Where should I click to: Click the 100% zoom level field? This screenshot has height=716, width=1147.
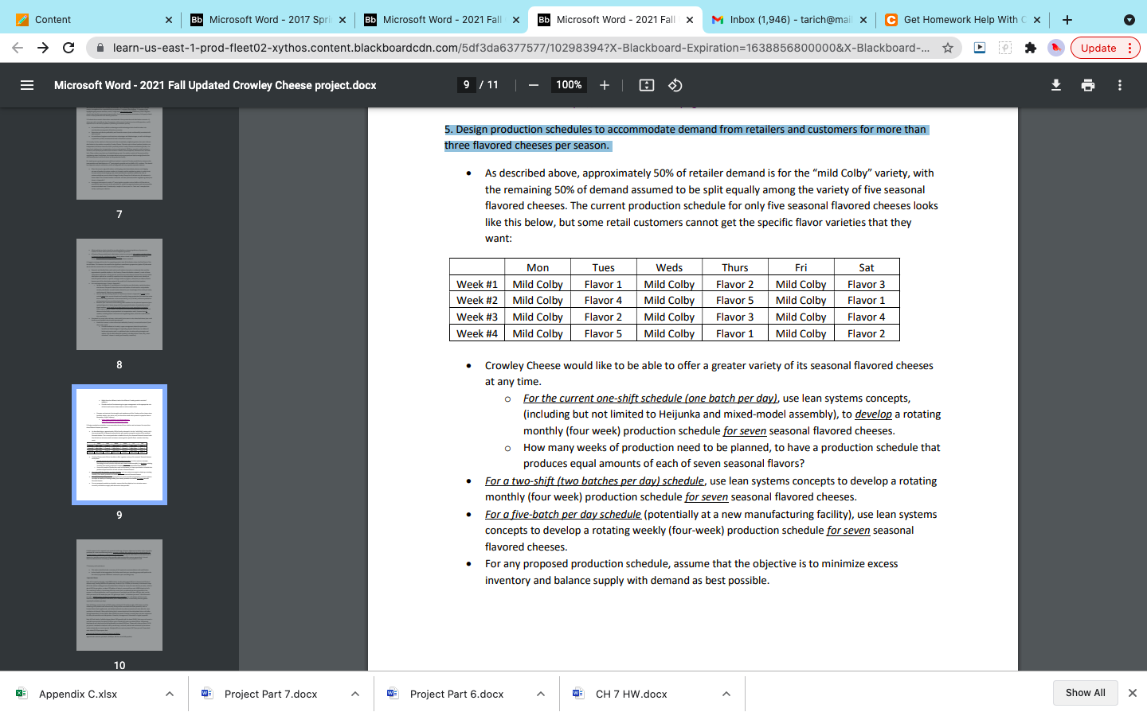point(569,85)
